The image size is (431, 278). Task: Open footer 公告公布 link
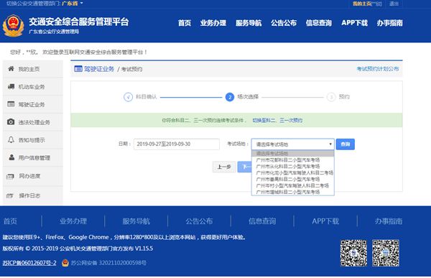(199, 221)
